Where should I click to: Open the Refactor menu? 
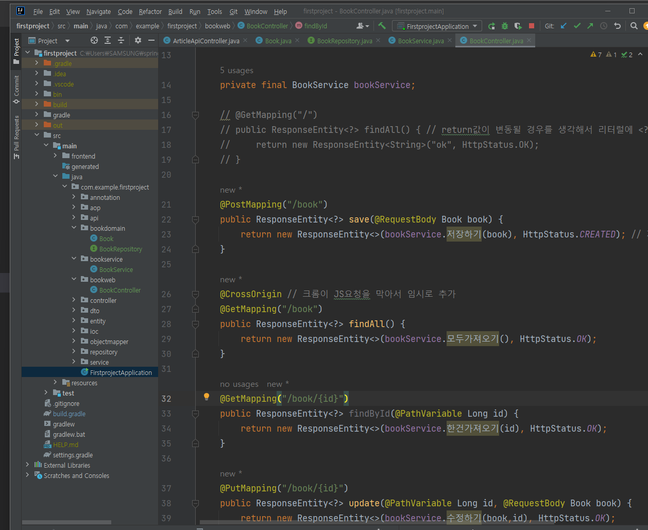point(150,11)
